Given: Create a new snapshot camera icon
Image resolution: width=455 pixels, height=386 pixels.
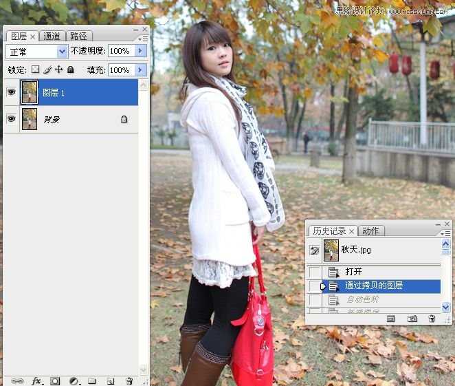Looking at the screenshot, I should pyautogui.click(x=412, y=319).
